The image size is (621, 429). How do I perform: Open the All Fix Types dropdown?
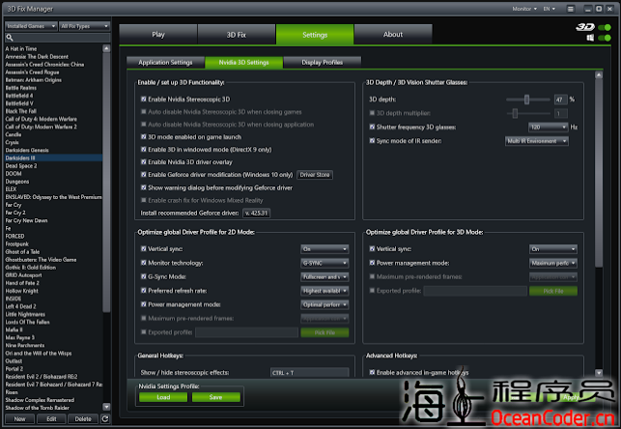tap(84, 26)
